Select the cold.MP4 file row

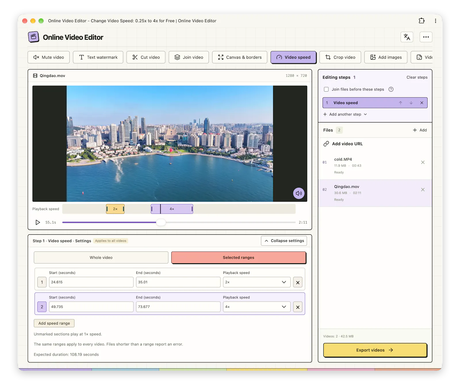[x=375, y=166]
